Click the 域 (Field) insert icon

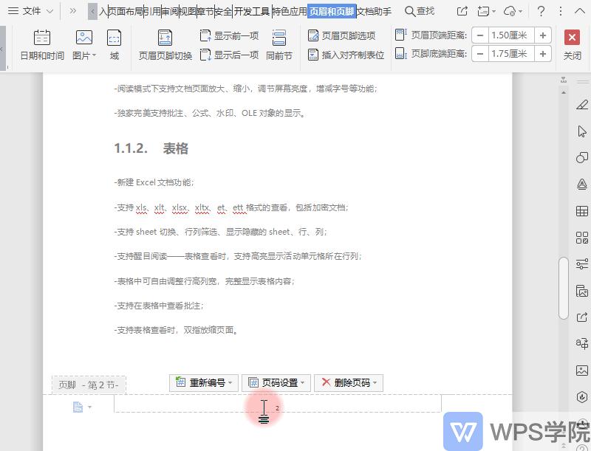(x=115, y=43)
